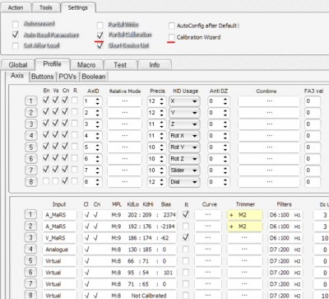Toggle AutoConfig after Default checkbox
The width and height of the screenshot is (329, 299).
pos(172,26)
